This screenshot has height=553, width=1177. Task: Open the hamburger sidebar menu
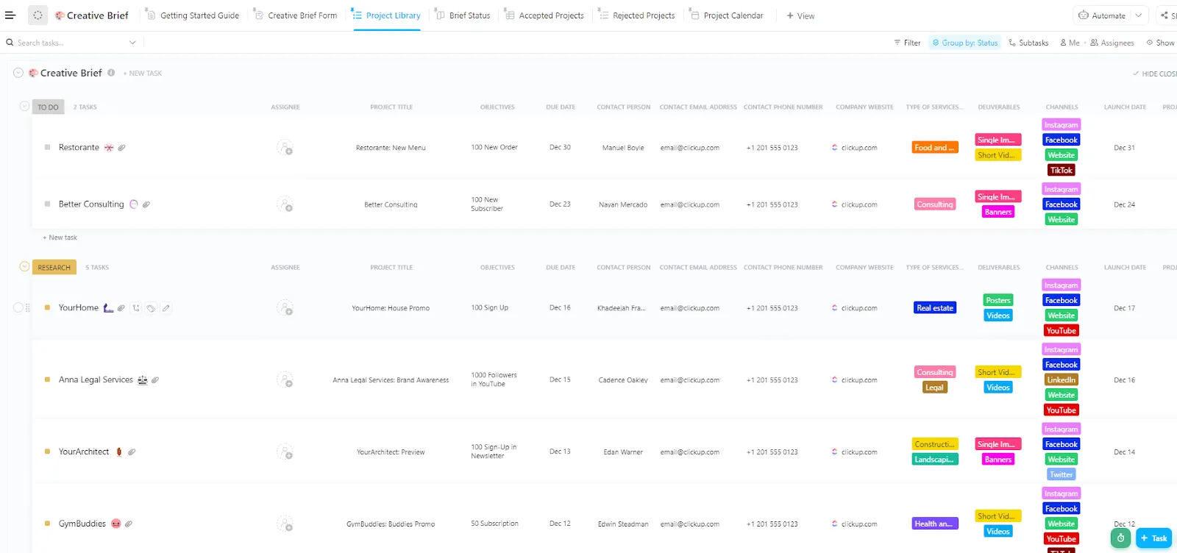(x=10, y=15)
